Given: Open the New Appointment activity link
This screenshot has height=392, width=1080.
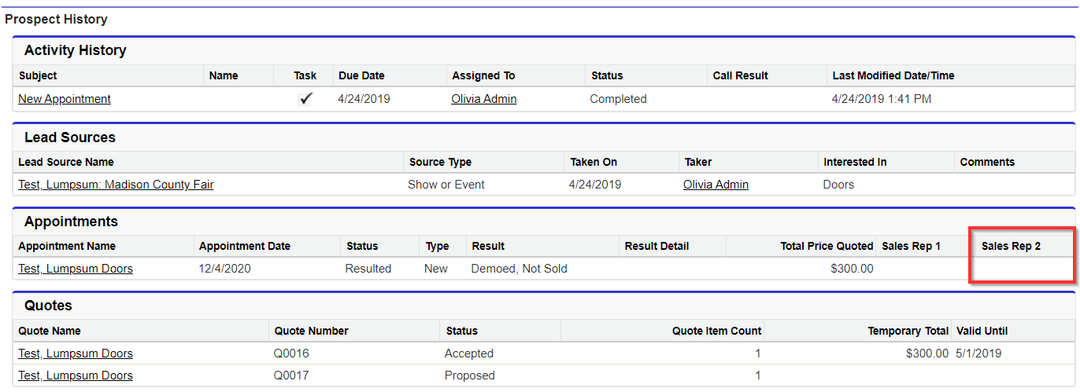Looking at the screenshot, I should pos(65,99).
